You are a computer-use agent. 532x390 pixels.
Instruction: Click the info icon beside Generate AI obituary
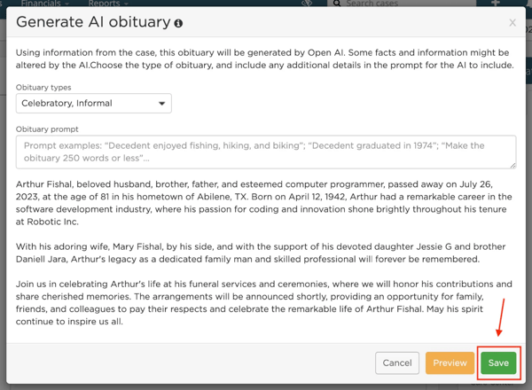coord(178,23)
